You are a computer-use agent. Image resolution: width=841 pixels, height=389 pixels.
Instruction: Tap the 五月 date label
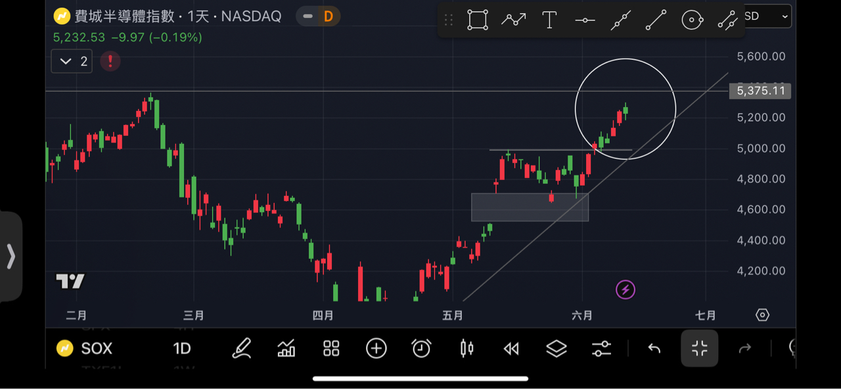tap(453, 316)
